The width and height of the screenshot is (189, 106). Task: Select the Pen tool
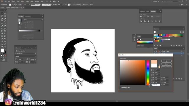tap(2, 19)
